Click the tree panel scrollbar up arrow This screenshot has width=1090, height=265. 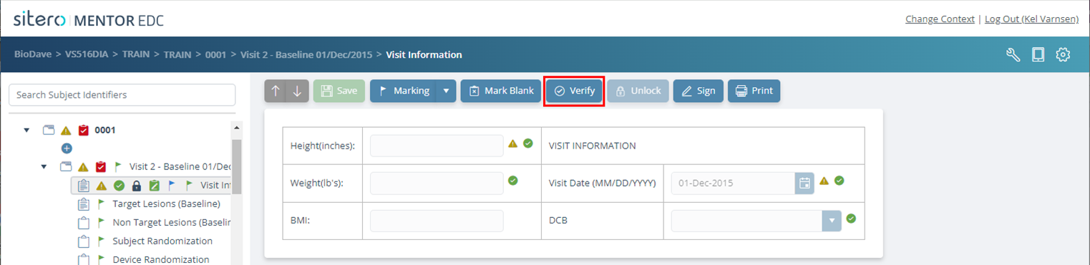[236, 127]
